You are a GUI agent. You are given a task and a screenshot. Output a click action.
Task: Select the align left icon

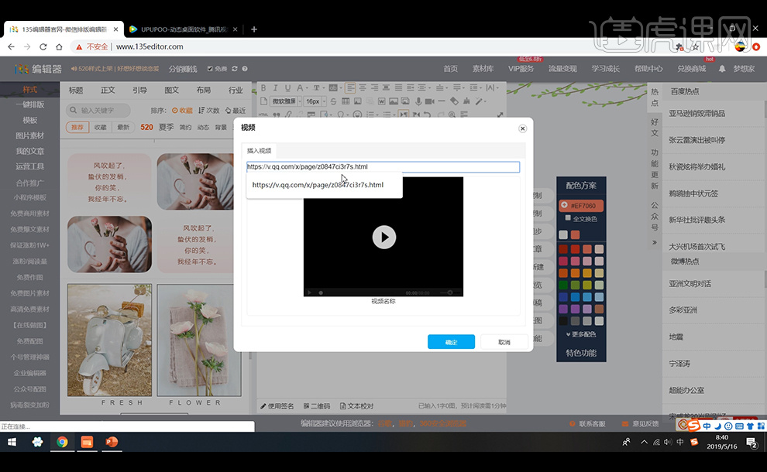click(x=350, y=88)
